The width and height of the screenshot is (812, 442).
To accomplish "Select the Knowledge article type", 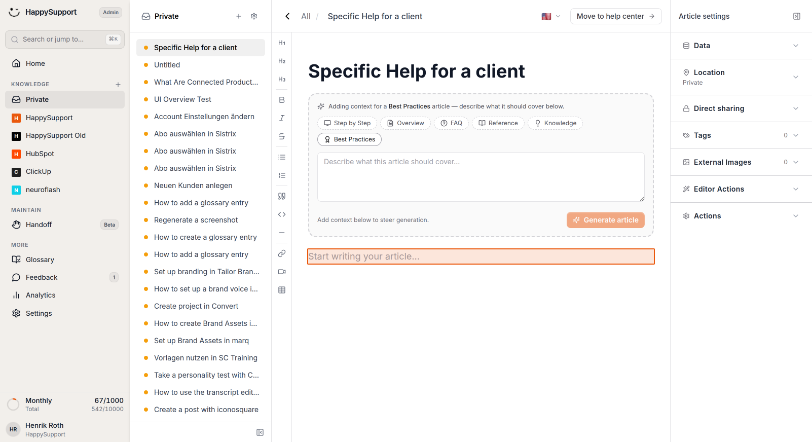I will tap(556, 123).
